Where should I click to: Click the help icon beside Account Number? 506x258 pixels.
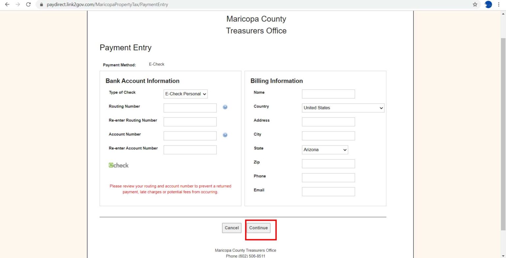[225, 135]
